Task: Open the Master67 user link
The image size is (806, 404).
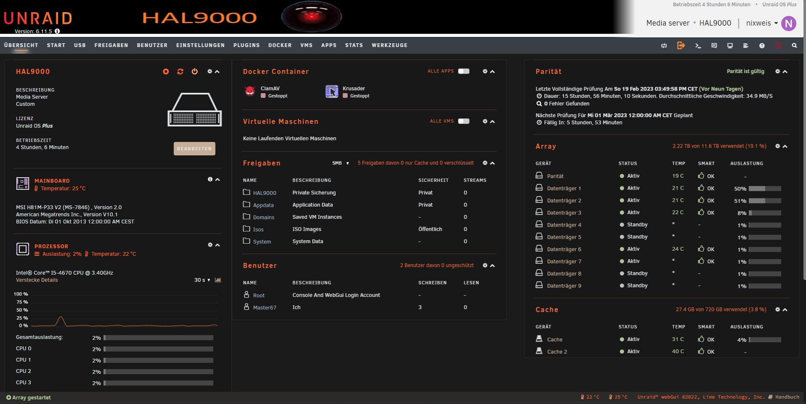Action: pos(265,308)
